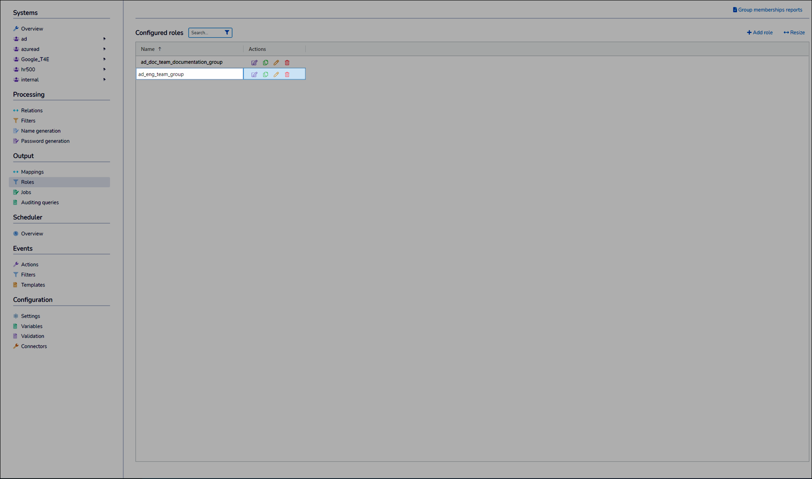Open the edit icon for ad_doc_team_documentation_group
Viewport: 812px width, 479px height.
pyautogui.click(x=254, y=62)
